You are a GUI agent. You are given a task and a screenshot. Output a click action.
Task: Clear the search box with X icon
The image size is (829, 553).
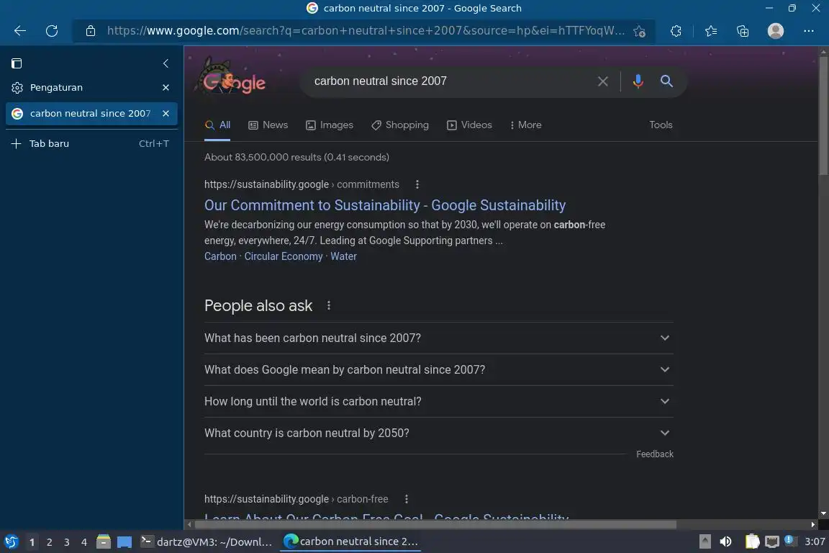[603, 81]
